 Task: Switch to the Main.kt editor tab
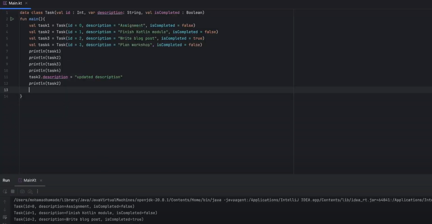point(15,3)
